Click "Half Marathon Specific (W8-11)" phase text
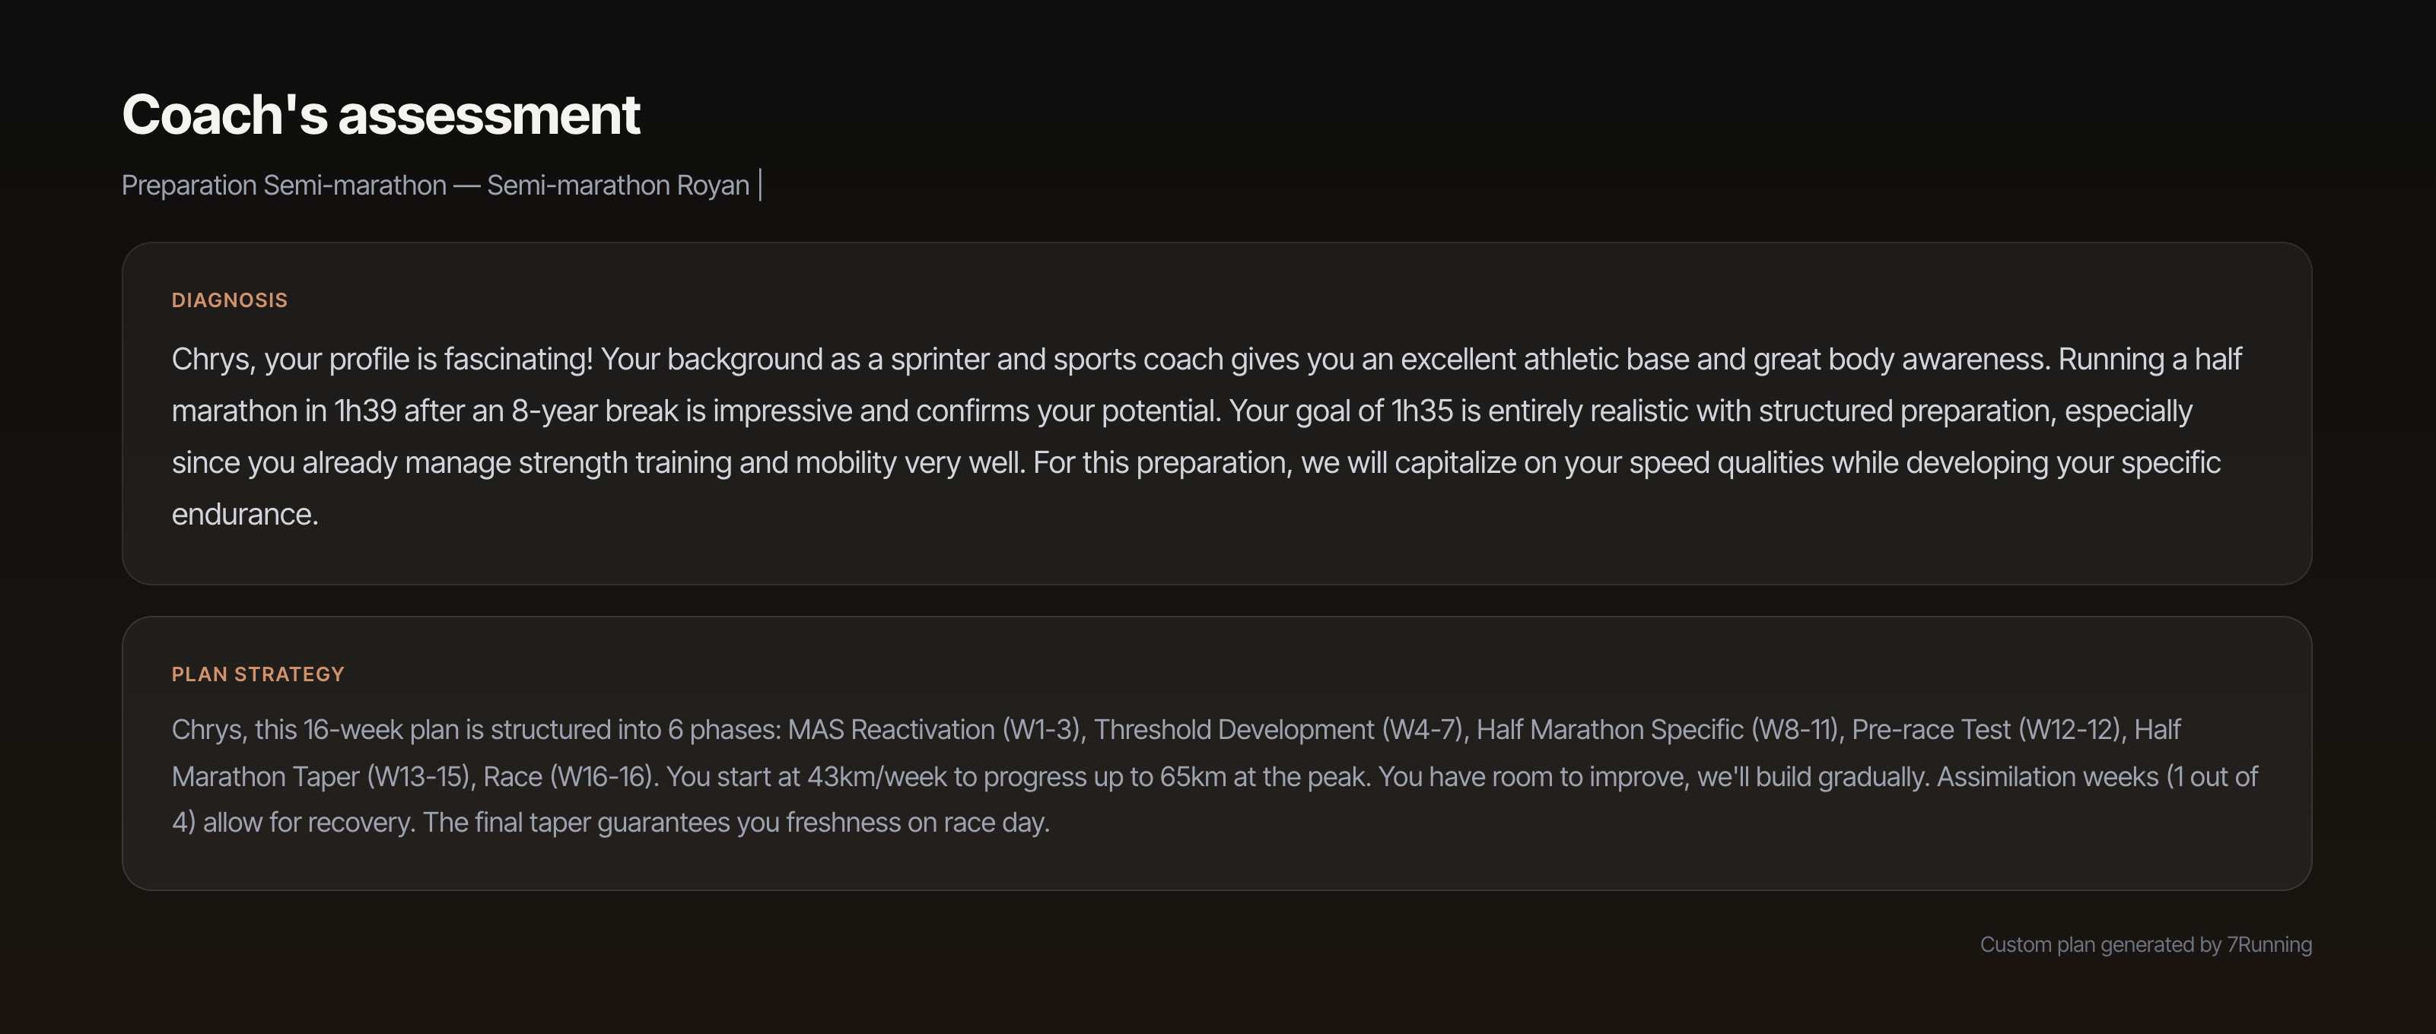The width and height of the screenshot is (2436, 1034). coord(1656,730)
